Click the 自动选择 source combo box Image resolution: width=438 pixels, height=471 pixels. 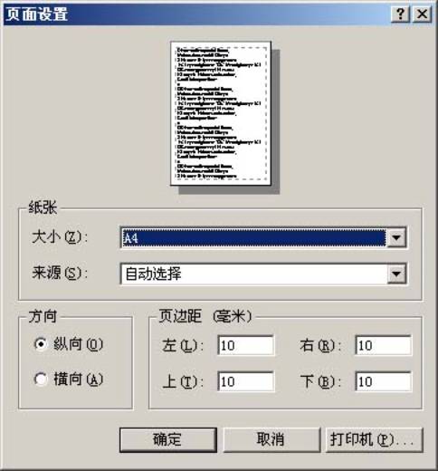263,274
